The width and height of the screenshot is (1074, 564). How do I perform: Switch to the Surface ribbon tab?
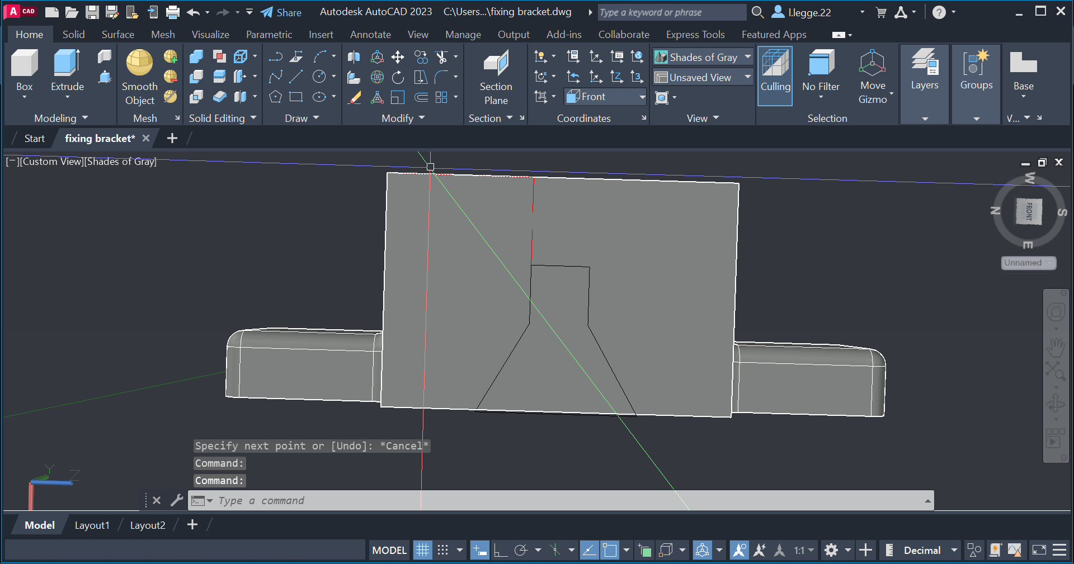point(117,34)
